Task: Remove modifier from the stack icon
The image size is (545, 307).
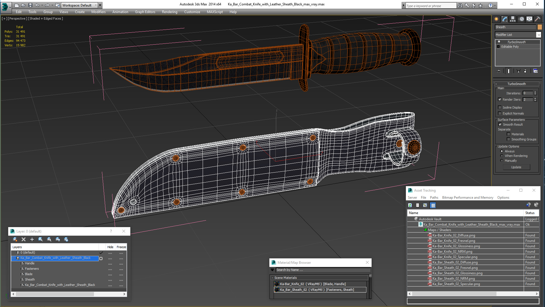Action: coord(525,71)
